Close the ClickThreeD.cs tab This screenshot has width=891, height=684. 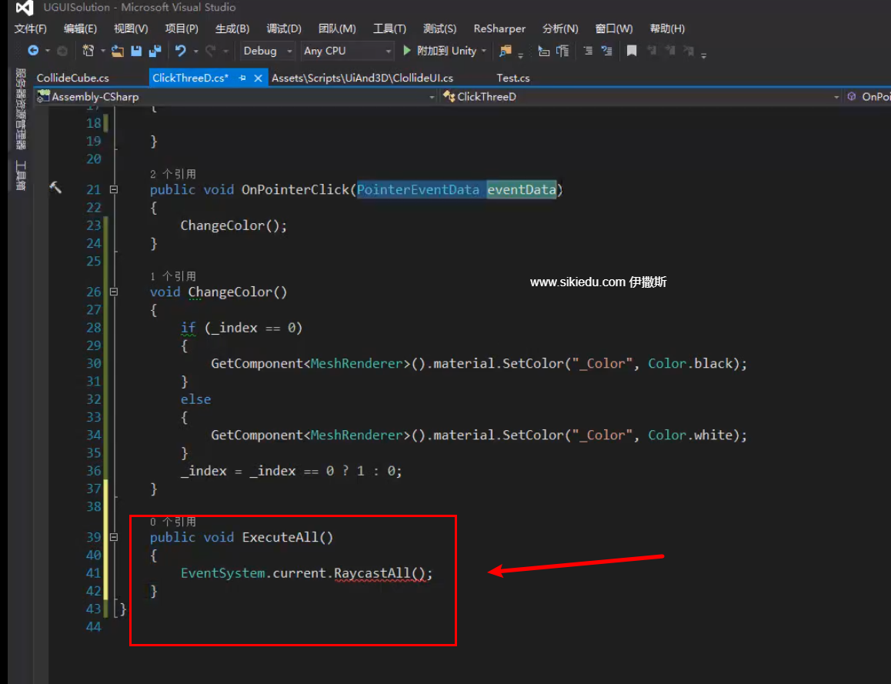(x=258, y=78)
